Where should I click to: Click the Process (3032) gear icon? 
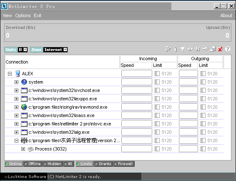(x=31, y=149)
